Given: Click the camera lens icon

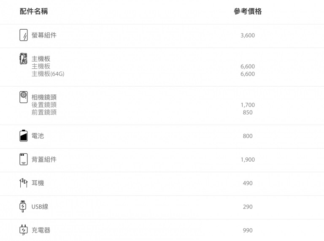Looking at the screenshot, I should (x=24, y=97).
